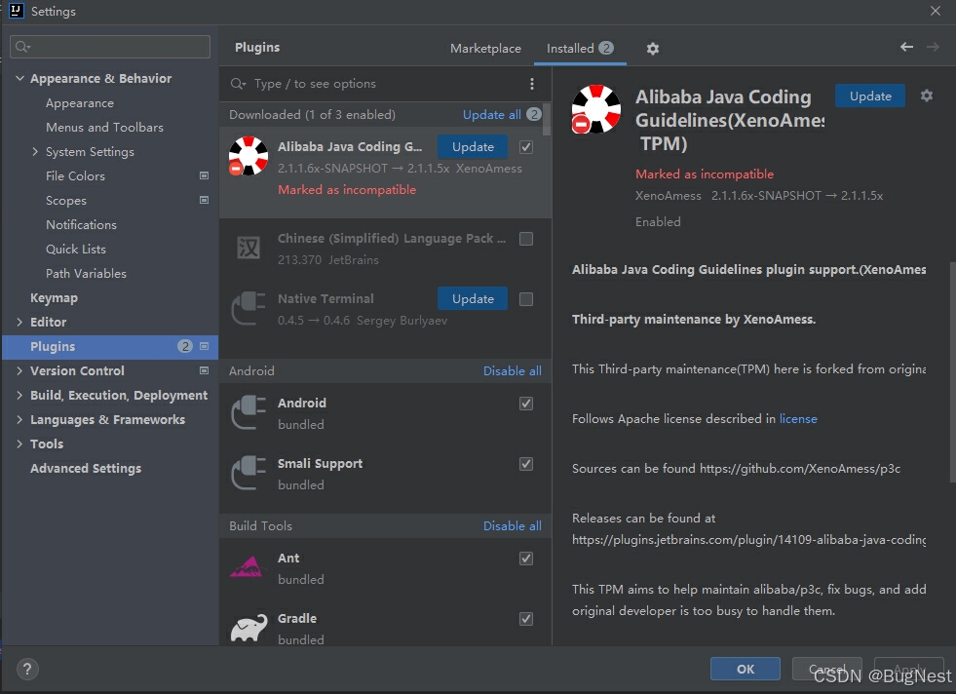
Task: Click the forward navigation arrow
Action: [933, 47]
